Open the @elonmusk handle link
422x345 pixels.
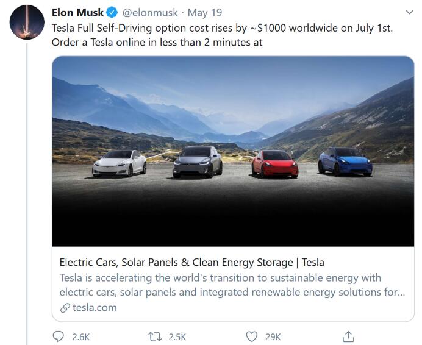[150, 13]
